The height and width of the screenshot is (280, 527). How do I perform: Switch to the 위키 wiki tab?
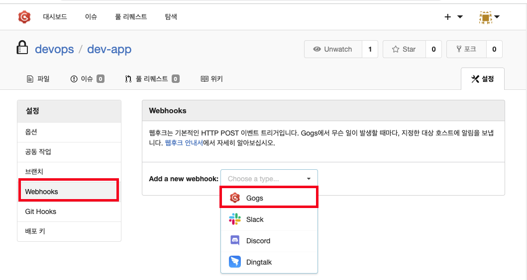[x=211, y=79]
